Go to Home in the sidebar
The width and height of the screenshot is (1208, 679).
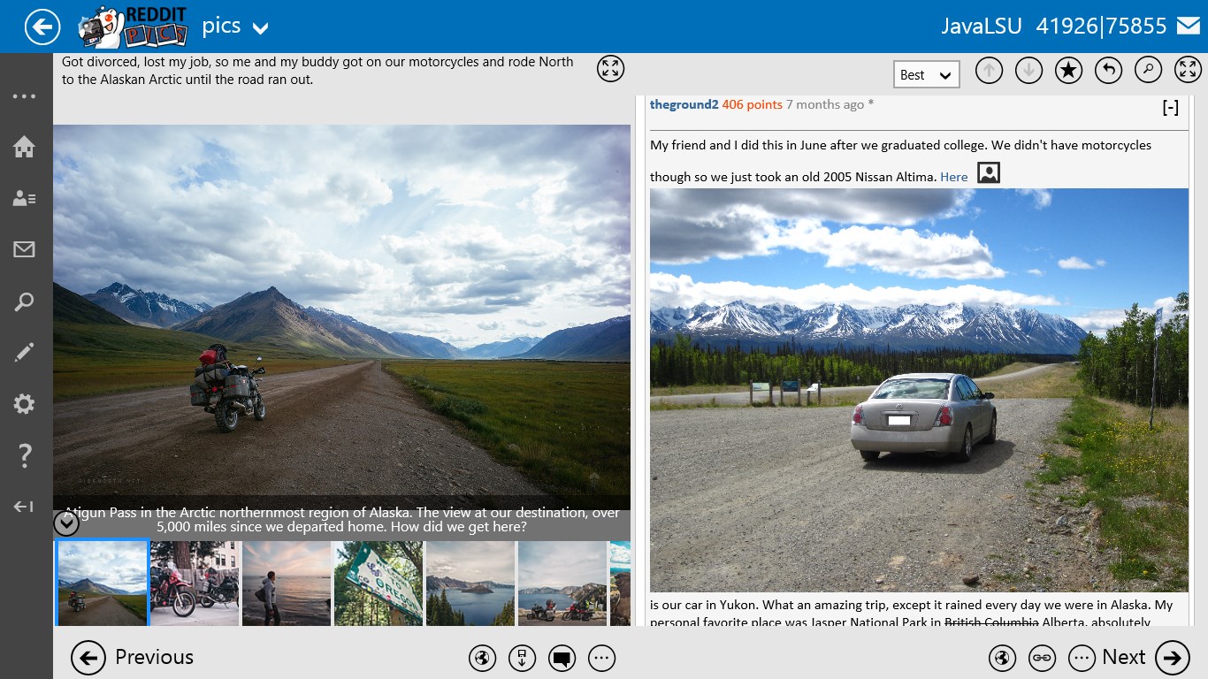pyautogui.click(x=24, y=147)
